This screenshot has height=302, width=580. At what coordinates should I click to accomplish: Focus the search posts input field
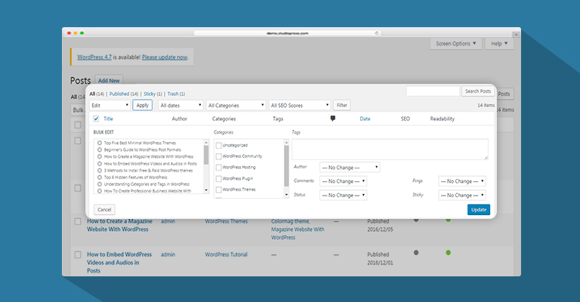click(x=433, y=91)
